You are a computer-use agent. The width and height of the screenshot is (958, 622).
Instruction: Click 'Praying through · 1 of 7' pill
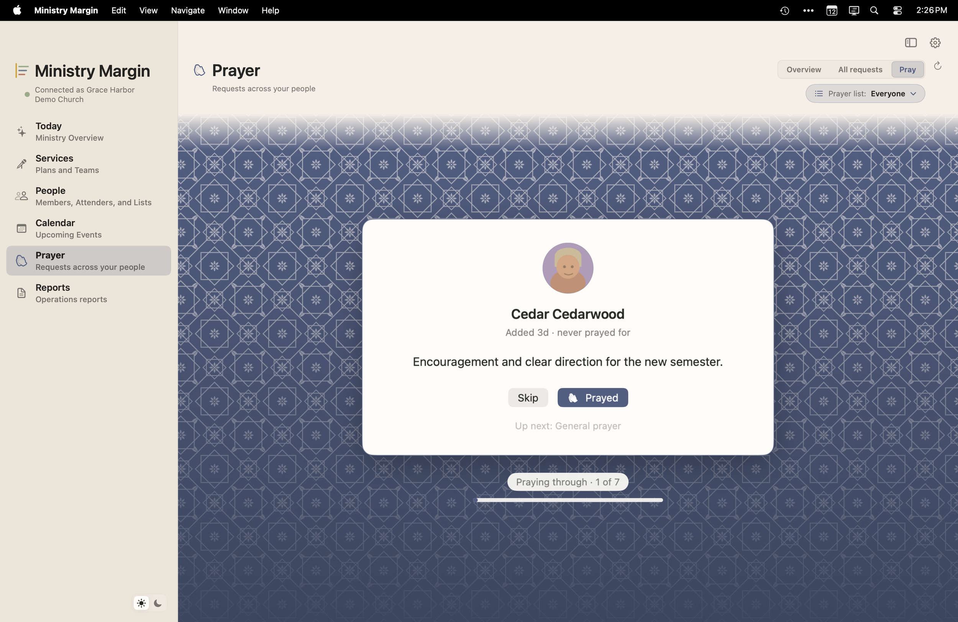click(x=568, y=481)
